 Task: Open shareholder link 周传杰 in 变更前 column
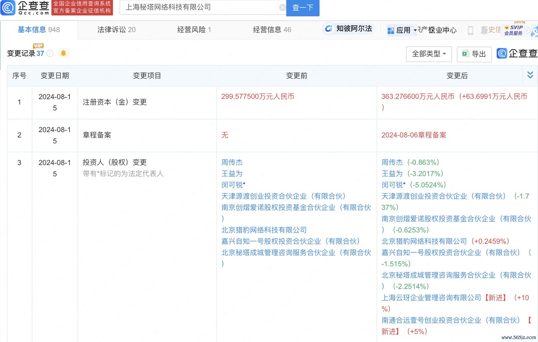232,162
